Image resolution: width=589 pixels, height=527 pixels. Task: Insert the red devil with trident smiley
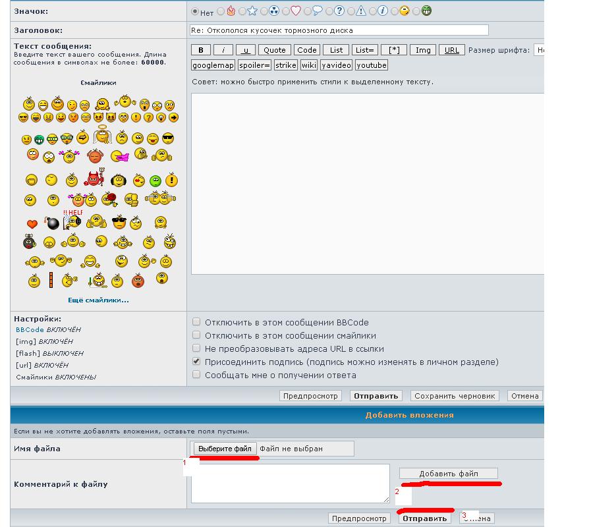pos(95,178)
